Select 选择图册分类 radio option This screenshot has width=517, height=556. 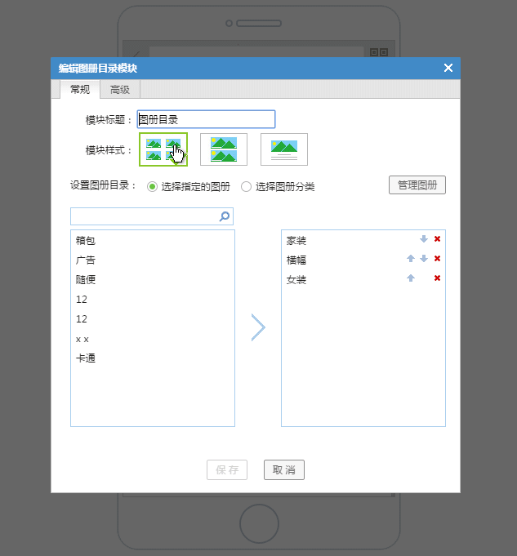246,186
